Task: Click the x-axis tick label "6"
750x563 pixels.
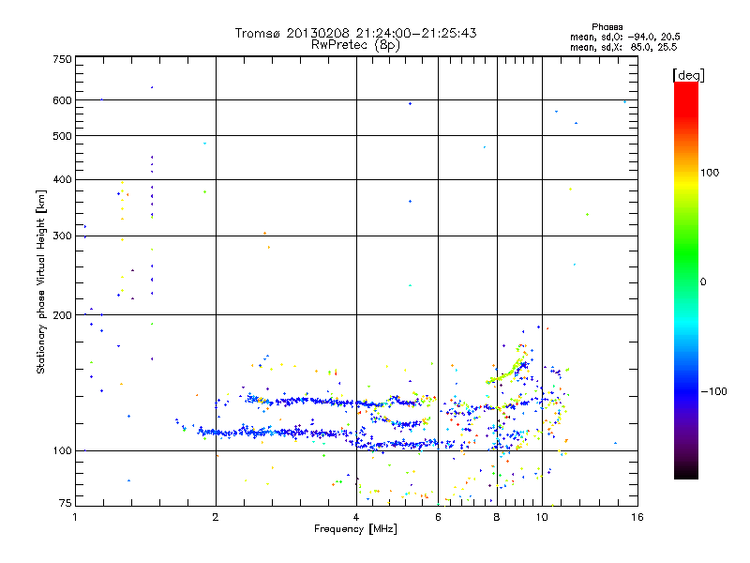Action: tap(438, 517)
